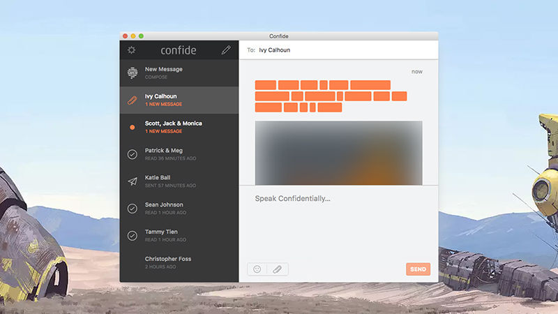Open the Katie Ball conversation
This screenshot has width=558, height=314.
coord(179,181)
